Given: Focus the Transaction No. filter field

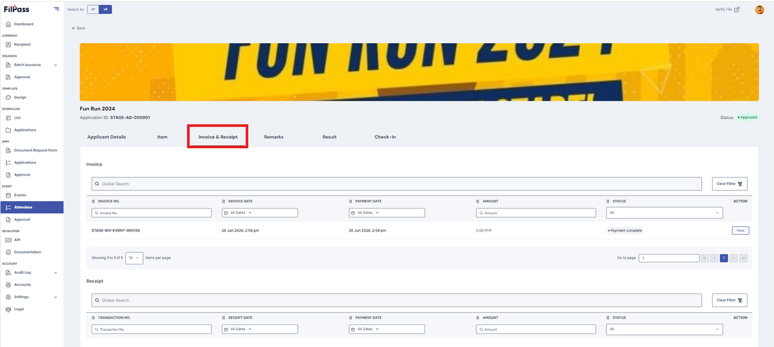Looking at the screenshot, I should point(152,329).
